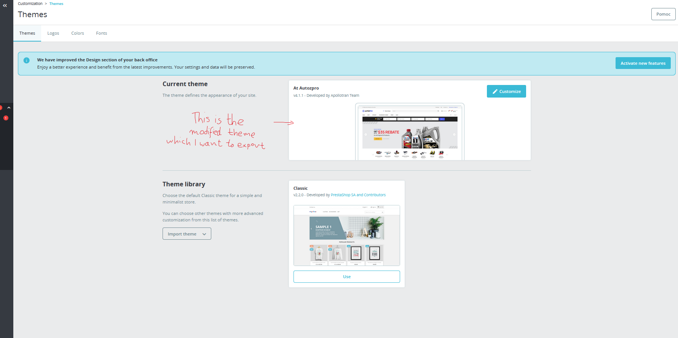Open the Themes tab
The image size is (678, 338).
(x=27, y=33)
